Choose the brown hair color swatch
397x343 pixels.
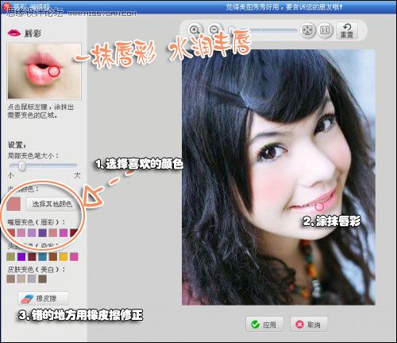click(x=53, y=256)
